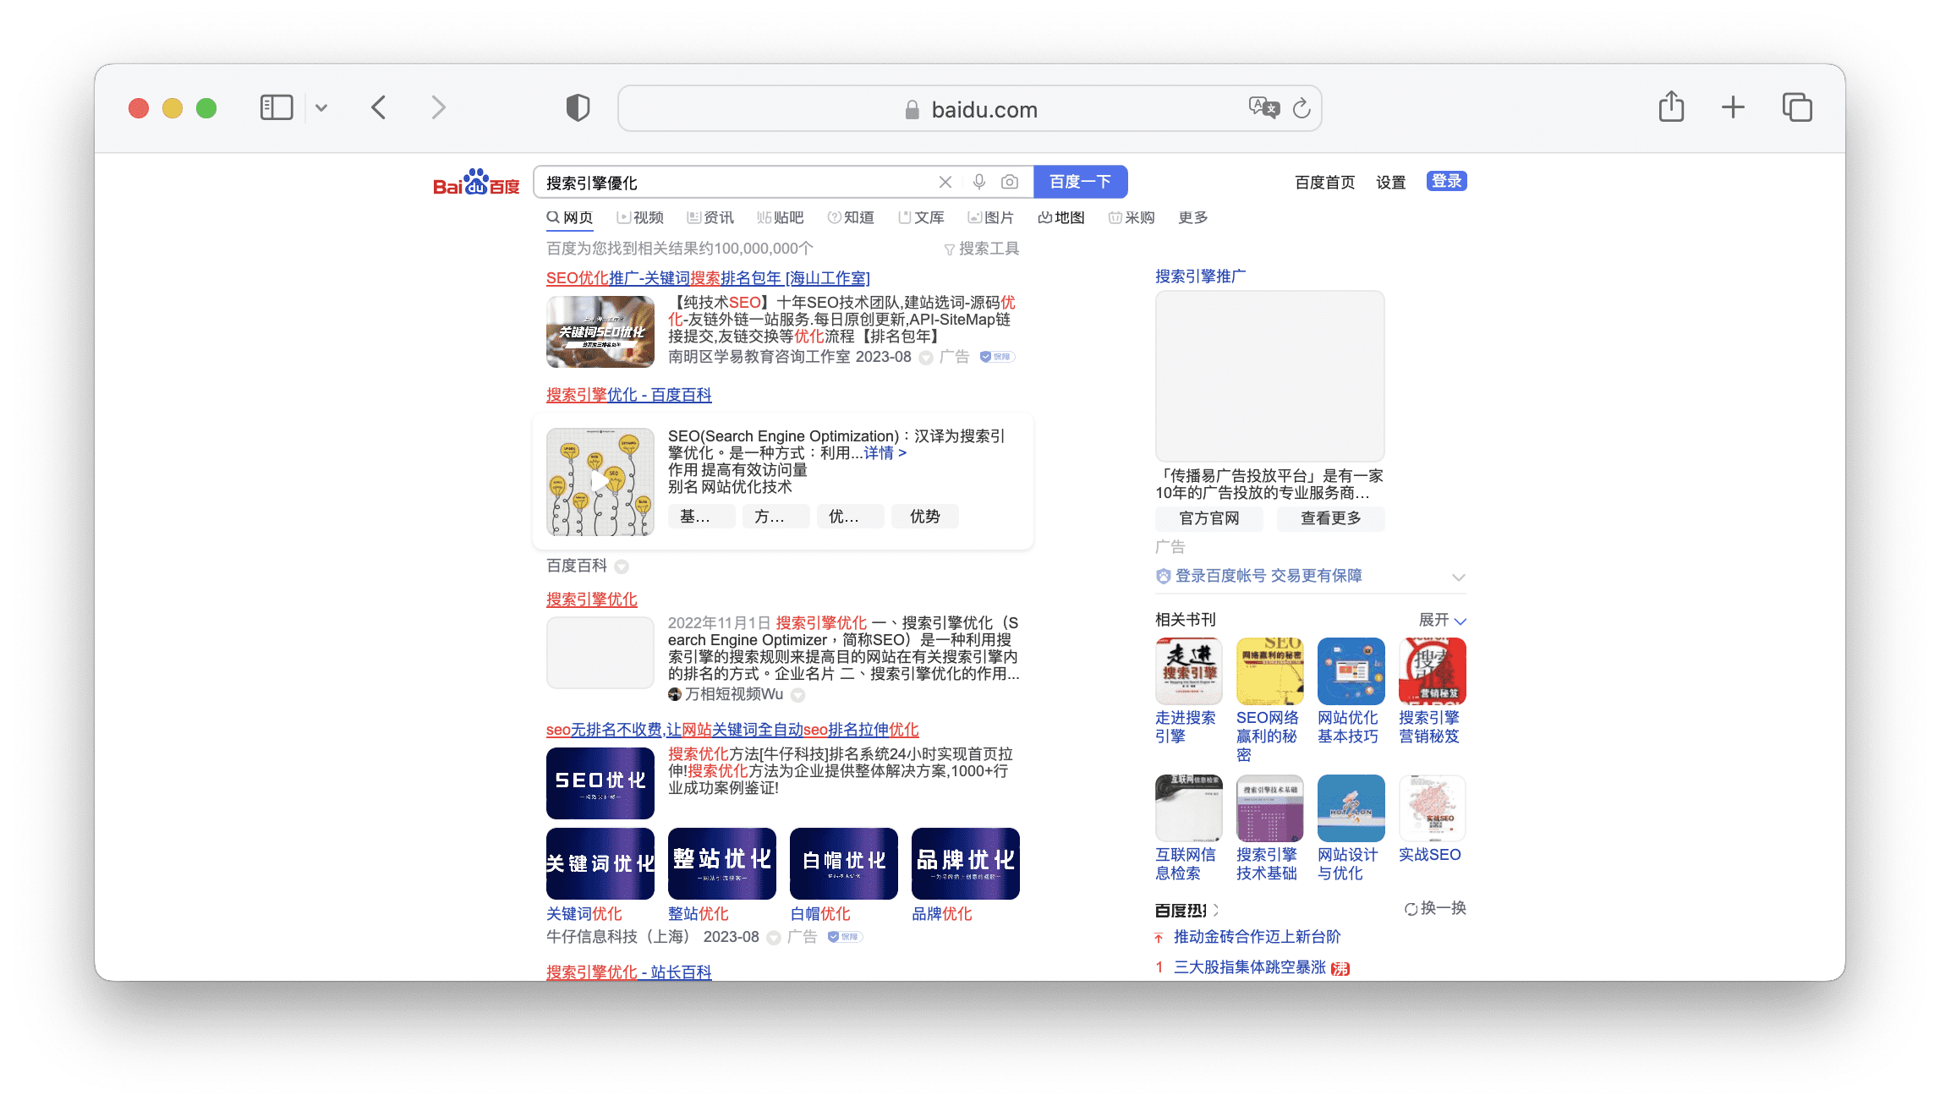Open the SEO优化推广 海山工作室 ad result
The image size is (1940, 1106).
(708, 278)
